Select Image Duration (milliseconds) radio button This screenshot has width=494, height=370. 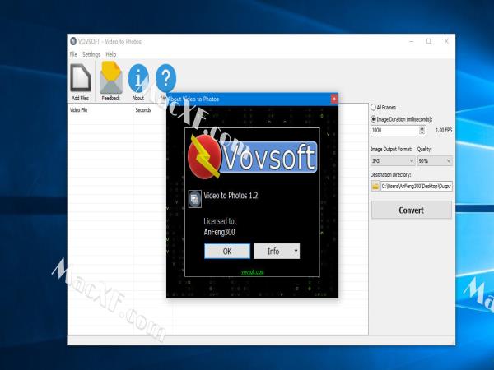[373, 119]
